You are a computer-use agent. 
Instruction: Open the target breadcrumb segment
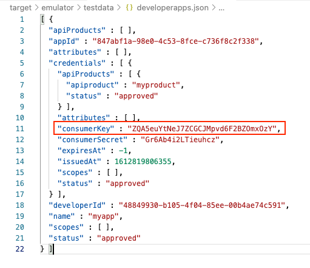pyautogui.click(x=21, y=8)
